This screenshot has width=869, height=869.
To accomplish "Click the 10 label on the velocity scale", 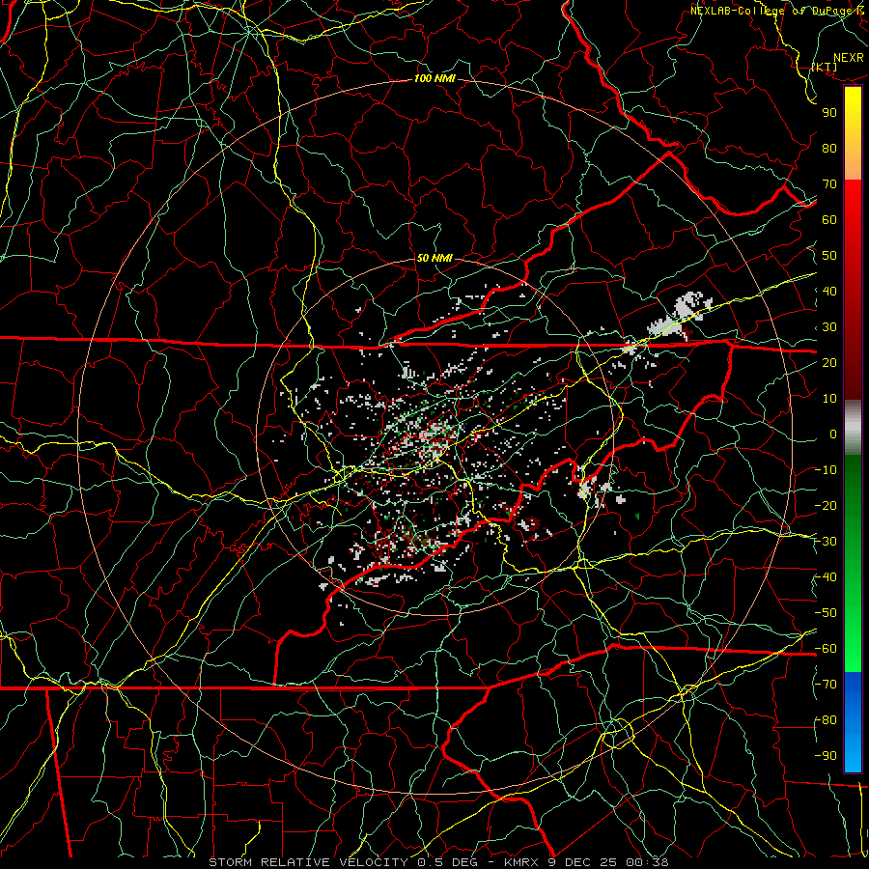I will (x=829, y=399).
